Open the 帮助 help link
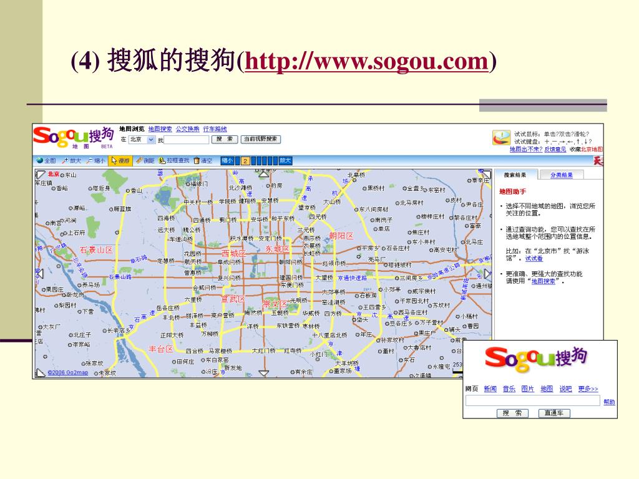Viewport: 639px width, 479px height. click(609, 402)
